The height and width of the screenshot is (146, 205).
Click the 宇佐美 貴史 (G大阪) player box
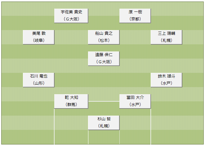click(x=71, y=16)
